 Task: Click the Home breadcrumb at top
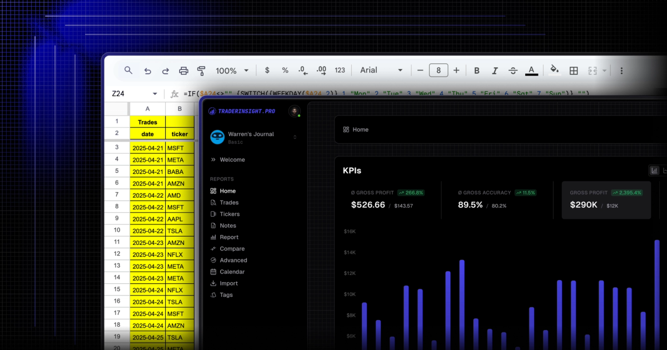pyautogui.click(x=356, y=129)
